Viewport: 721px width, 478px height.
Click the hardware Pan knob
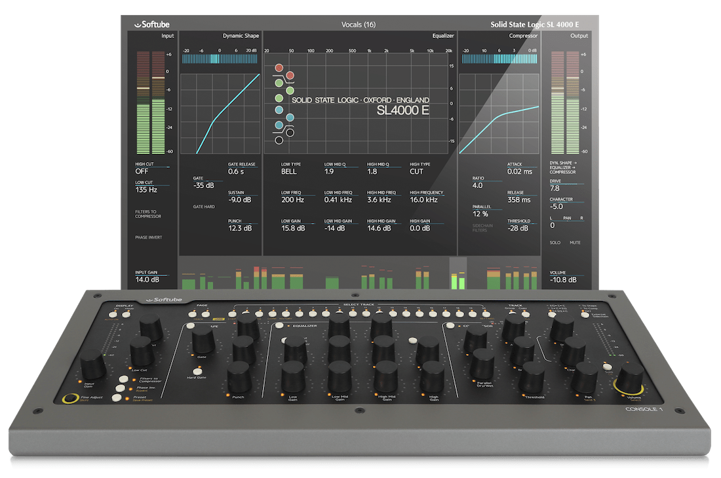click(x=585, y=377)
